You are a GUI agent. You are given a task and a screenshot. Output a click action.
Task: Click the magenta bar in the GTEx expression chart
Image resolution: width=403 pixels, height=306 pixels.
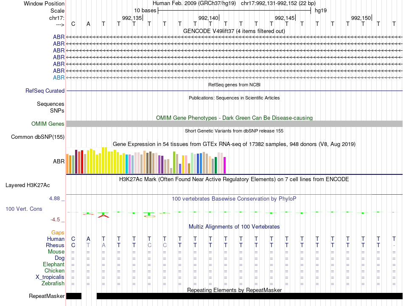[224, 165]
